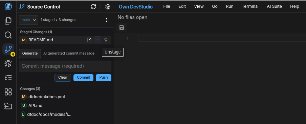Viewport: 306px width, 124px height.
Task: Click the Clear button
Action: point(63,78)
